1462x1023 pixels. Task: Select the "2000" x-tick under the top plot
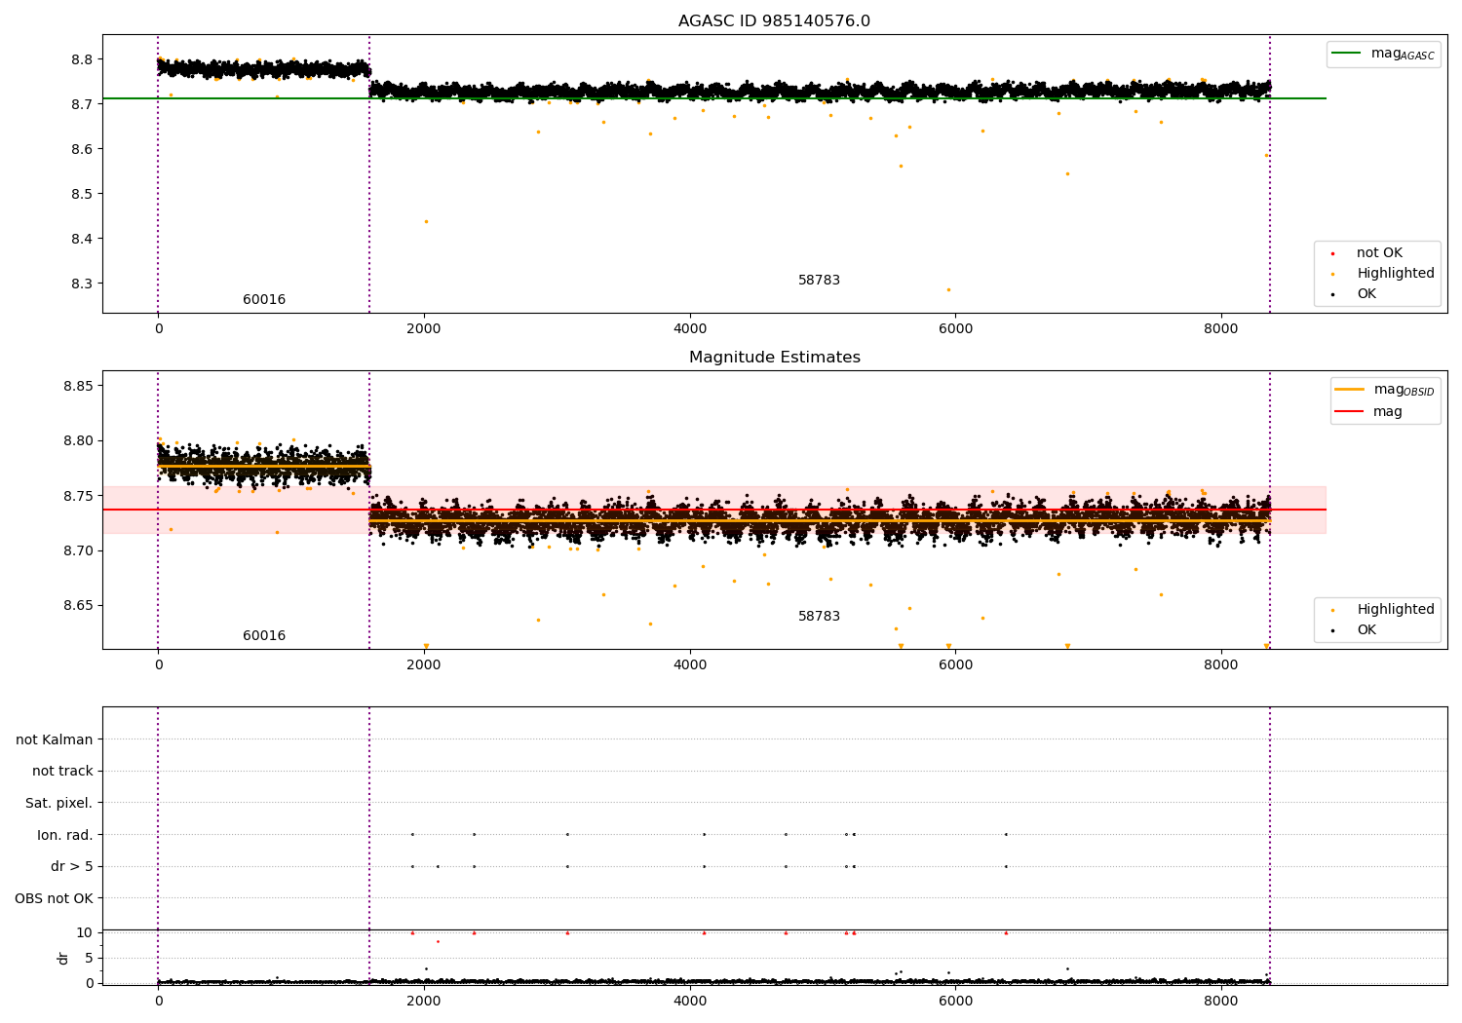(424, 329)
